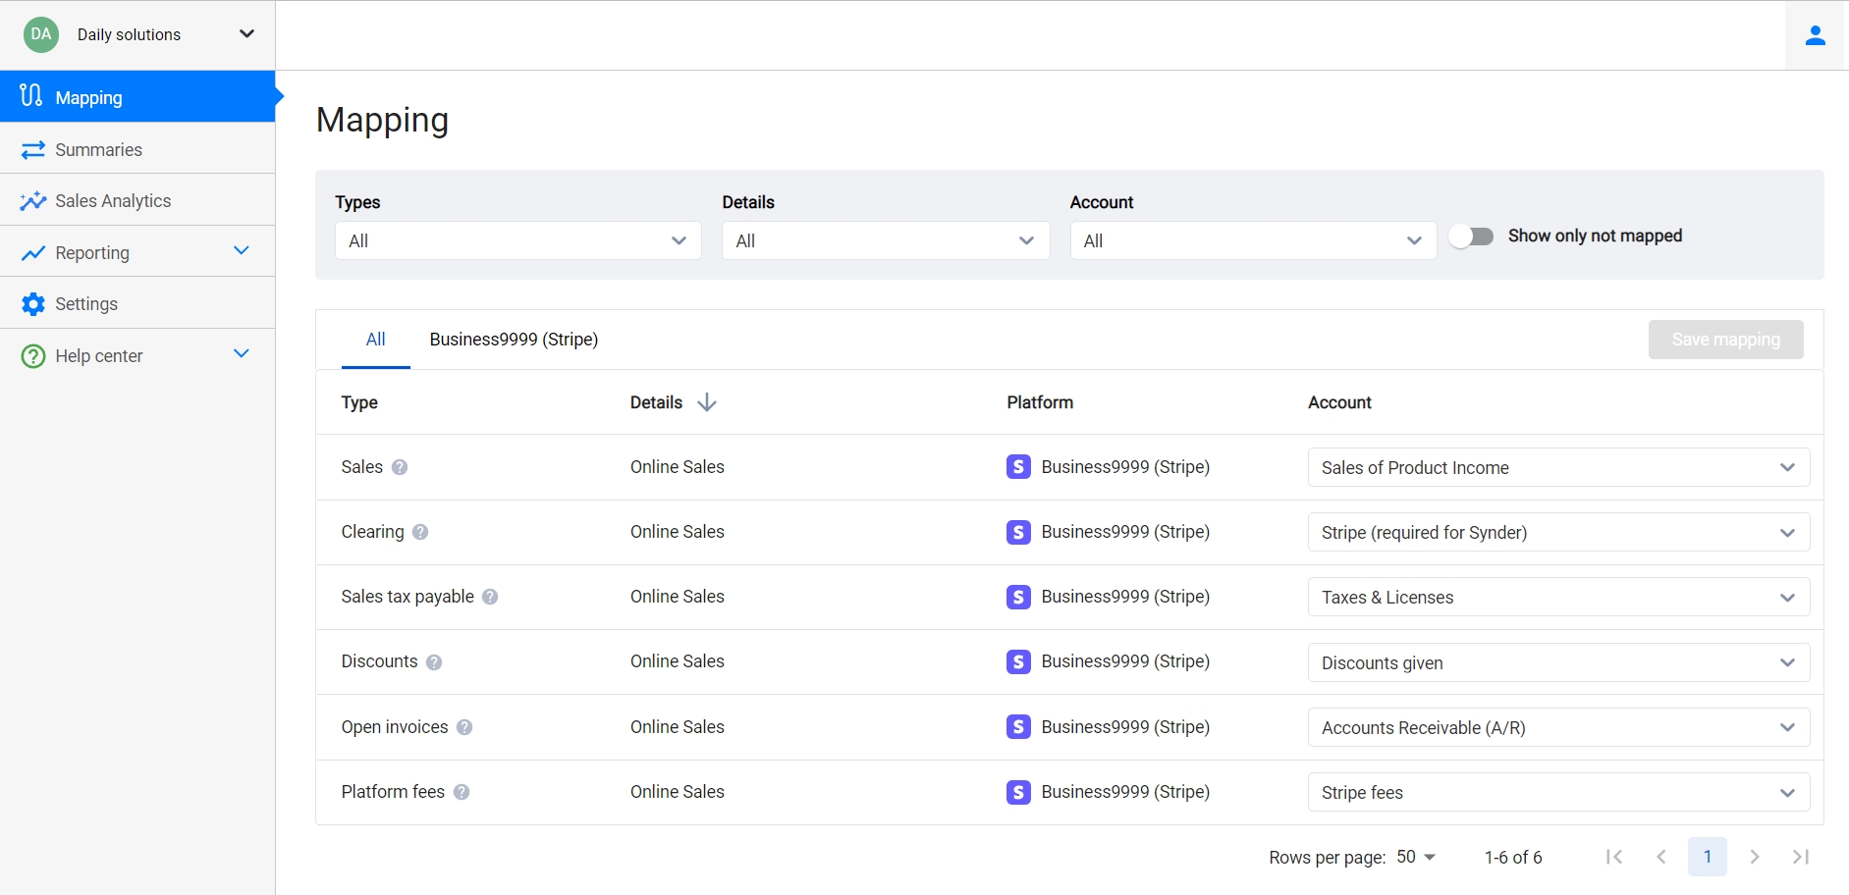The width and height of the screenshot is (1849, 895).
Task: Open Accounts Receivable (A/R) account dropdown
Action: (x=1558, y=727)
